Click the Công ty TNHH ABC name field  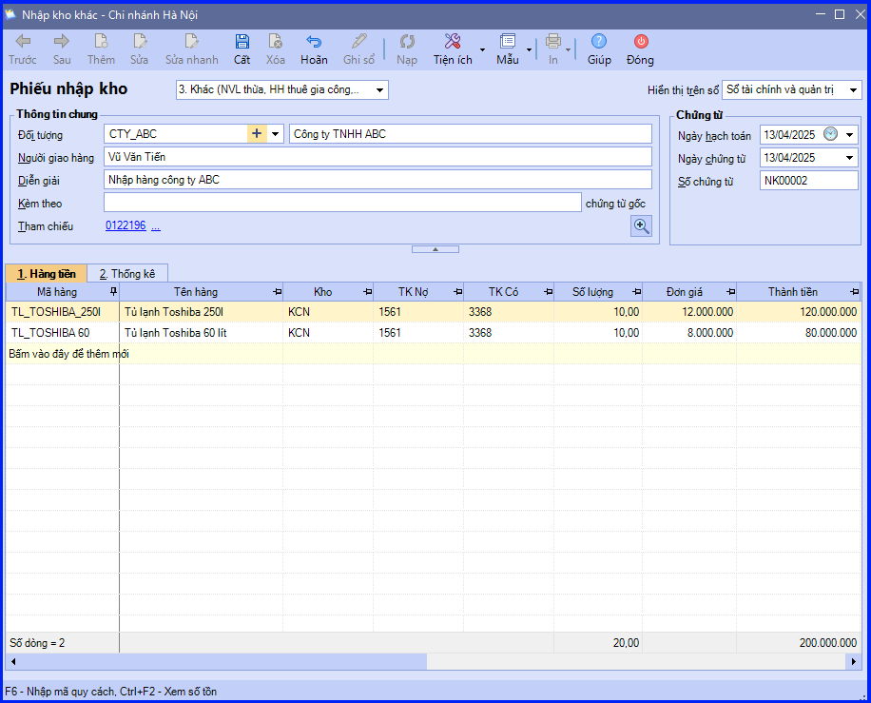[x=471, y=133]
